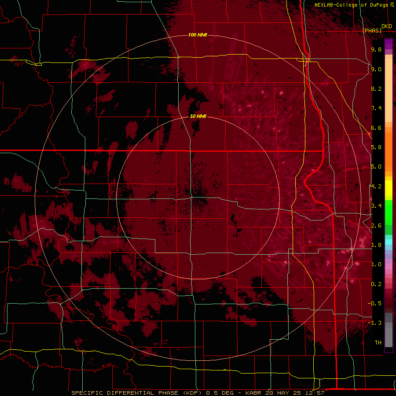Click the 5.0 value on the scale
Screen dimensions: 396x396
376,167
